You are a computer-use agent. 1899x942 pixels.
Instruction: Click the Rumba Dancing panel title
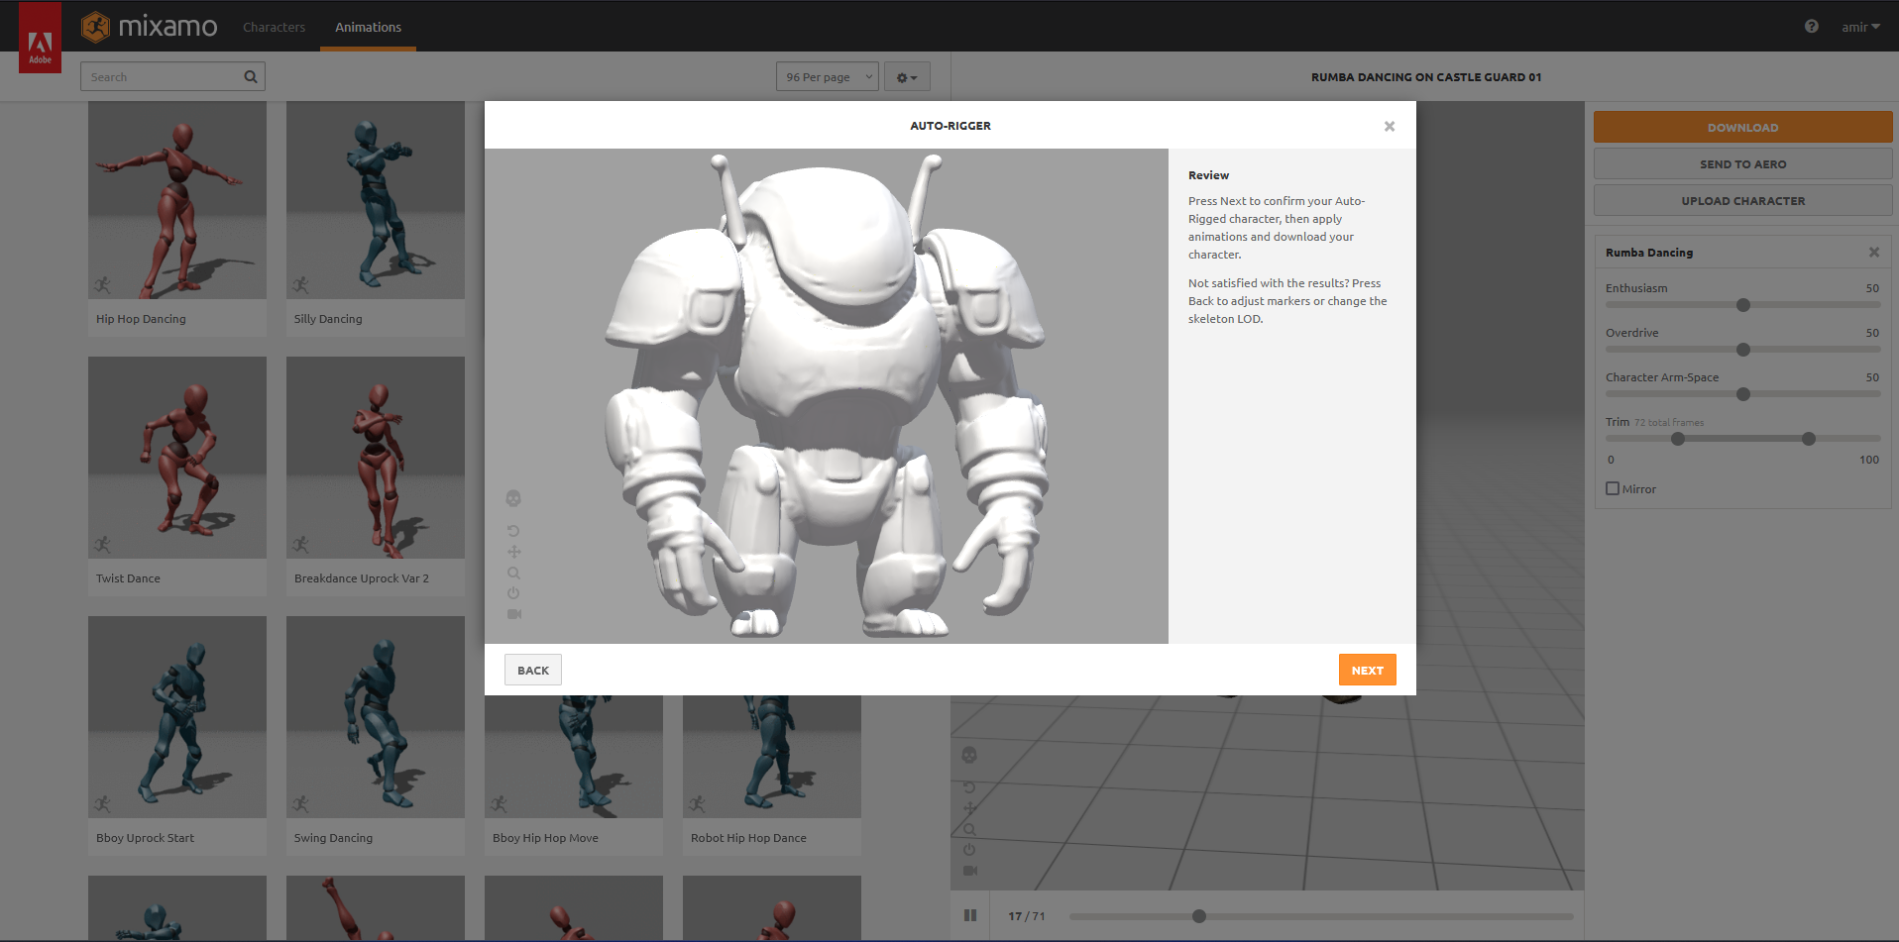(1649, 253)
